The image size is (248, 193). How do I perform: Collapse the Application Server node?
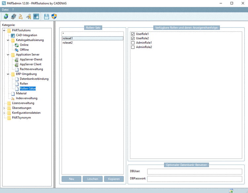(8, 55)
